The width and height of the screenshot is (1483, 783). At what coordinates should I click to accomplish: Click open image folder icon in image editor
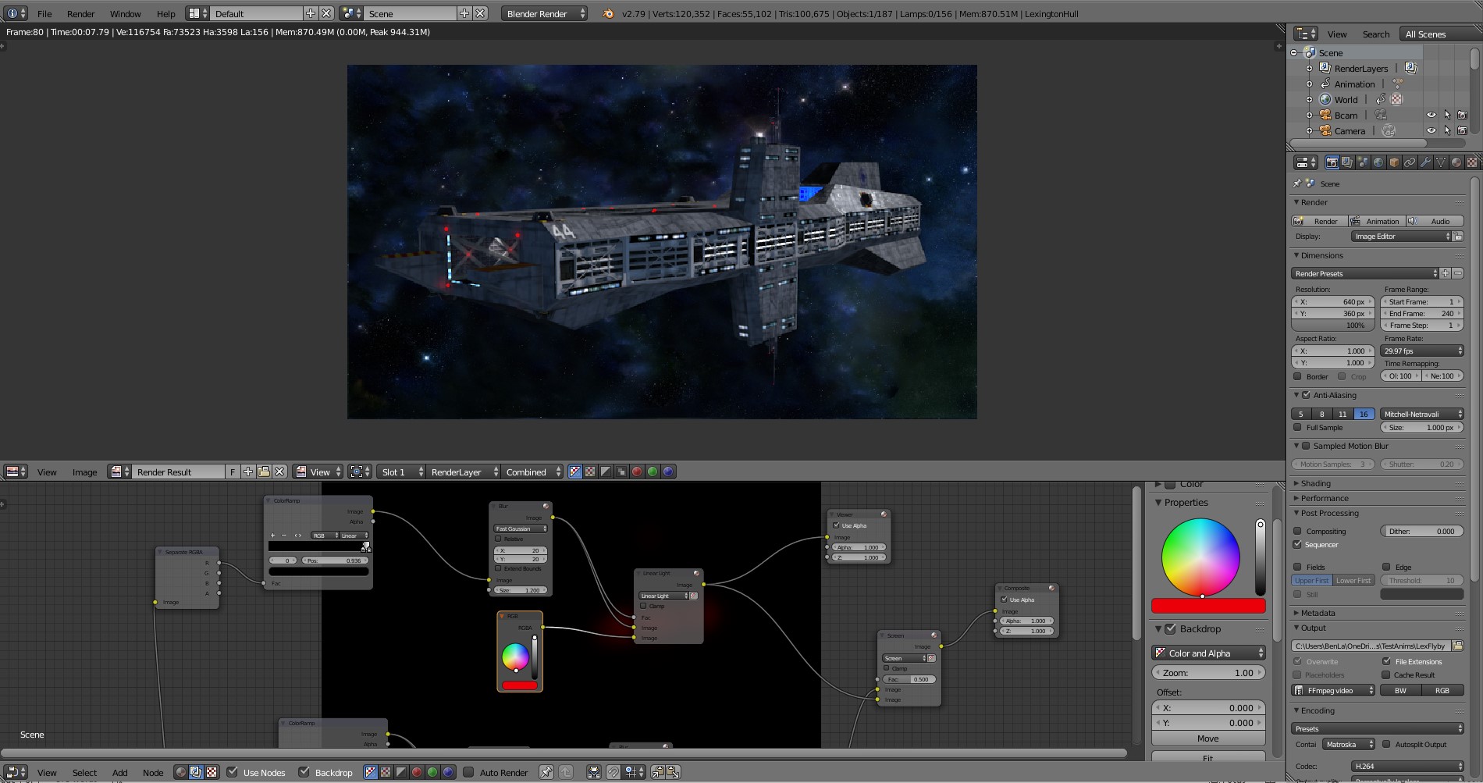point(264,472)
